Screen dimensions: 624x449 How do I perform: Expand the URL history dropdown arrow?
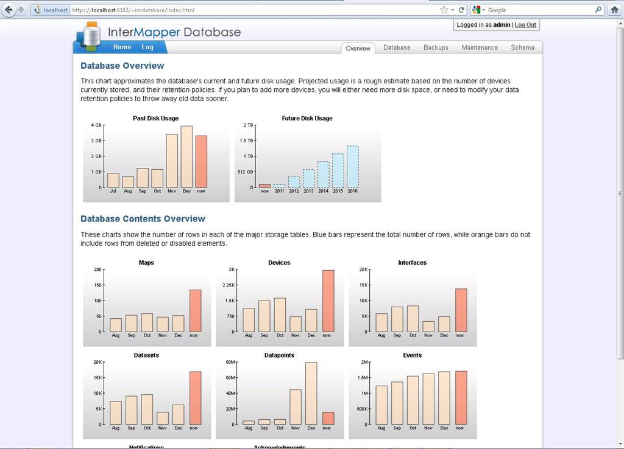pyautogui.click(x=453, y=10)
